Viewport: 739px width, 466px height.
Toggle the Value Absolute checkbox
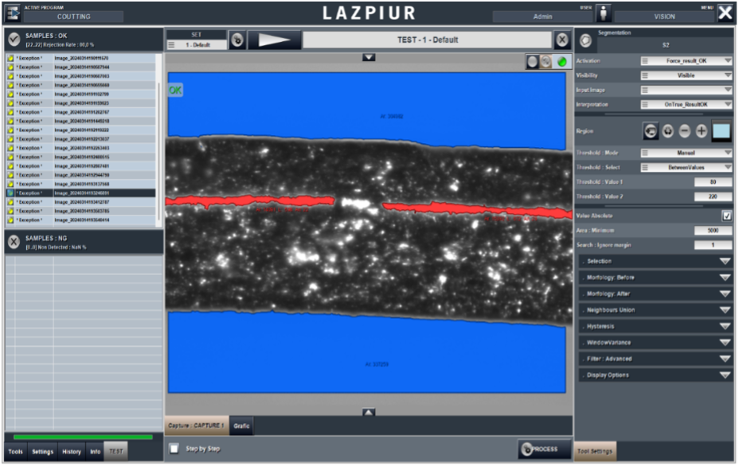726,216
